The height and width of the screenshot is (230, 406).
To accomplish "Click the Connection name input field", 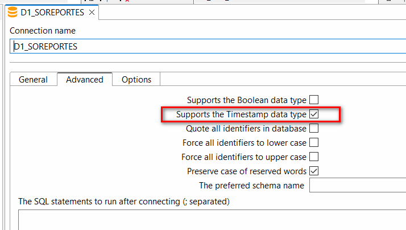I will coord(208,47).
